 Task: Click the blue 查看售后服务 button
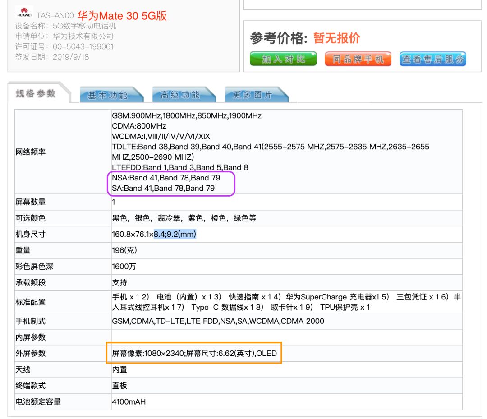432,59
